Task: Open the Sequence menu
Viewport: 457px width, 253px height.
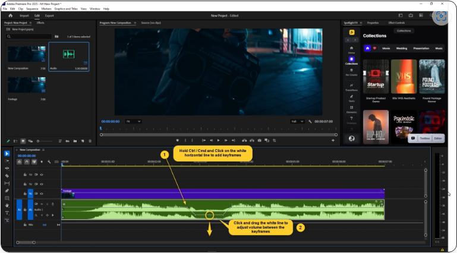Action: 32,9
